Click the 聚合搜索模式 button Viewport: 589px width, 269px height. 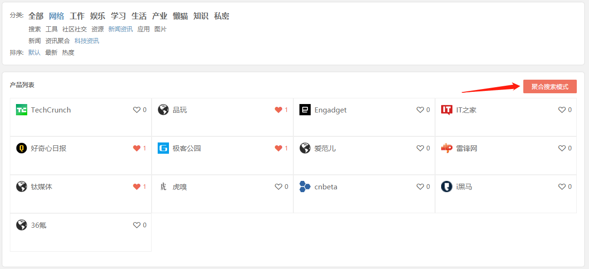pyautogui.click(x=550, y=87)
